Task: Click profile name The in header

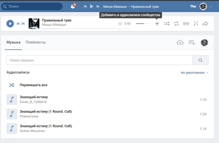Action: 193,7
